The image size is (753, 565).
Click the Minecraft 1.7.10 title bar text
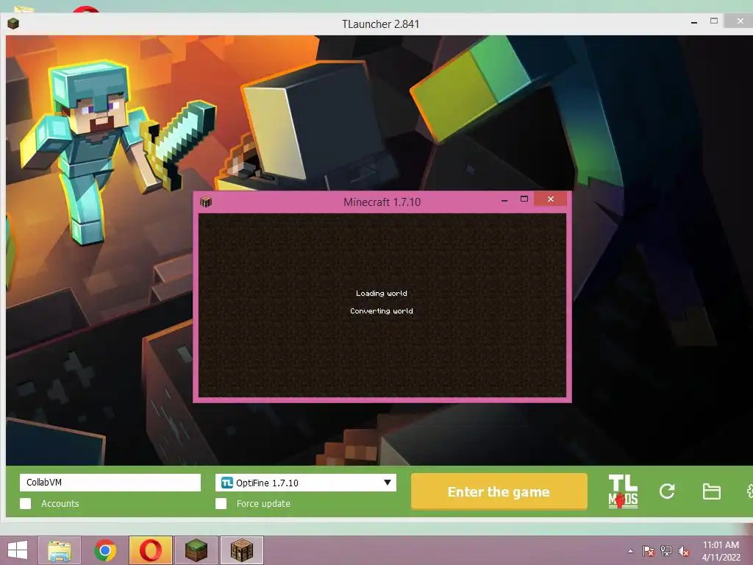(382, 202)
